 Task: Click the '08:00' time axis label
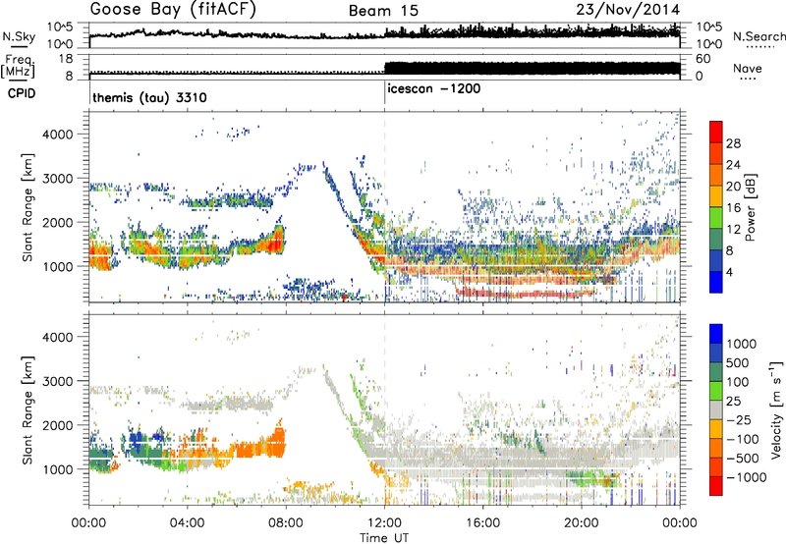tap(286, 523)
